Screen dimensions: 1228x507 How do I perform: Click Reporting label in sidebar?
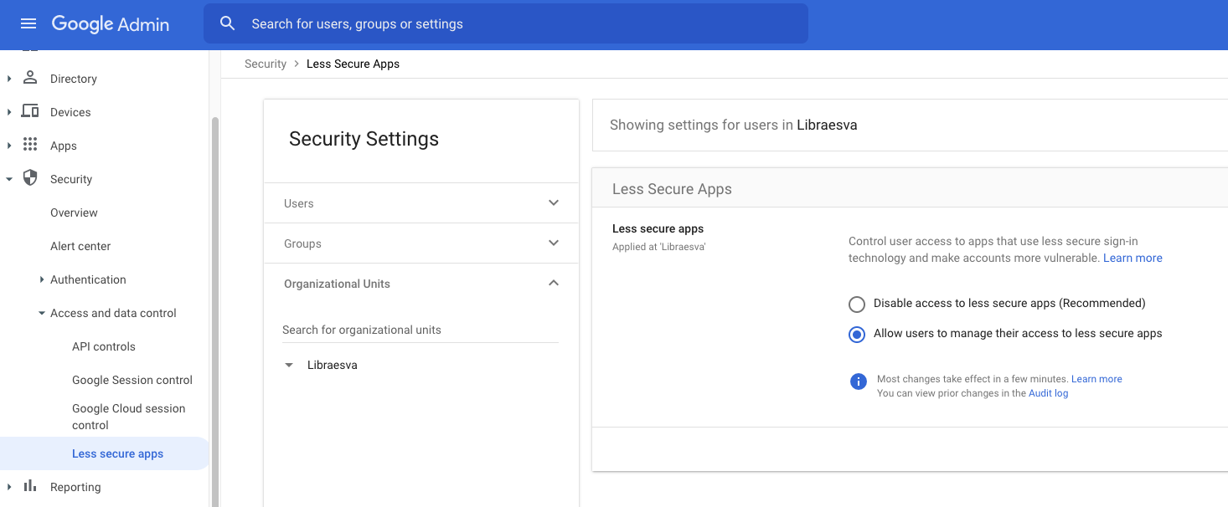[75, 487]
